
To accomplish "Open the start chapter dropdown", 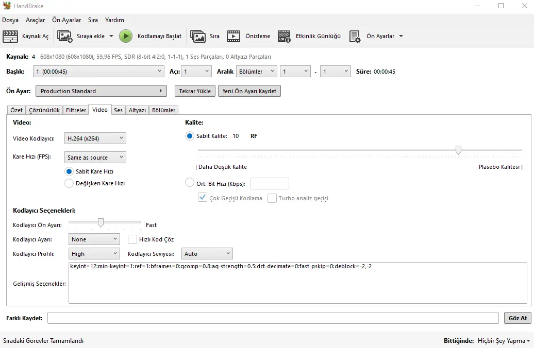I will [x=295, y=72].
